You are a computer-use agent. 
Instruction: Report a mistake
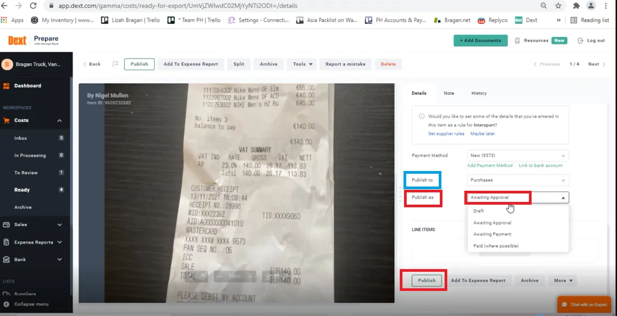click(x=345, y=64)
